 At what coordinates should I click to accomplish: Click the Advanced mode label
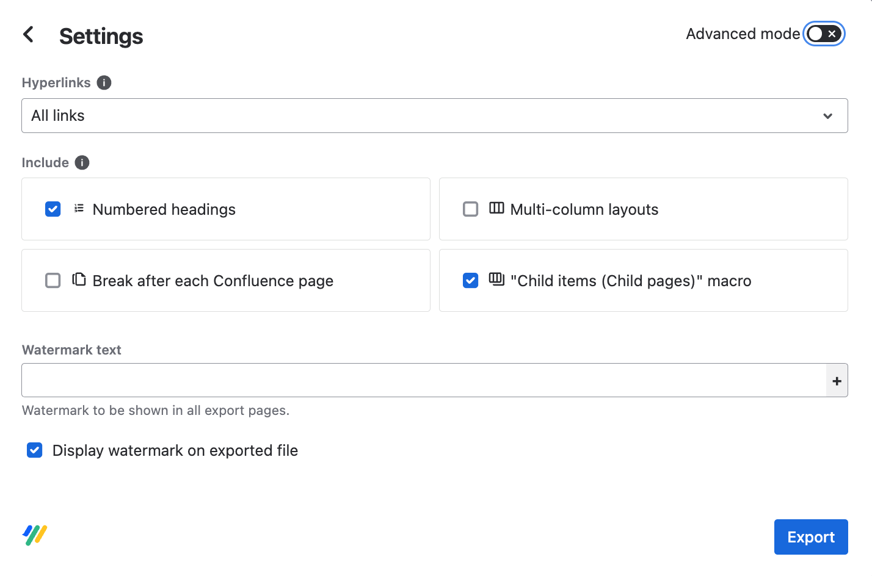[743, 34]
